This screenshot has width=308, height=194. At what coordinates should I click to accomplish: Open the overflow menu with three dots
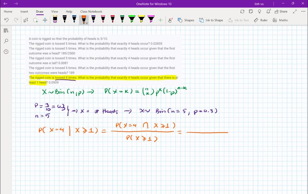[x=303, y=11]
